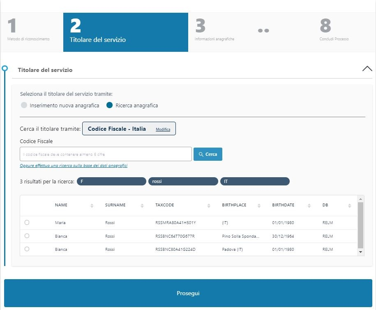
Task: Sort results by BIRTHPLACE sort arrows
Action: pos(259,206)
